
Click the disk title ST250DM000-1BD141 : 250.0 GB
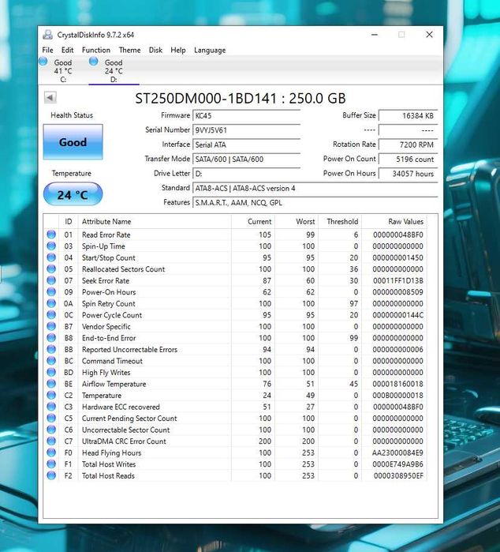(241, 98)
